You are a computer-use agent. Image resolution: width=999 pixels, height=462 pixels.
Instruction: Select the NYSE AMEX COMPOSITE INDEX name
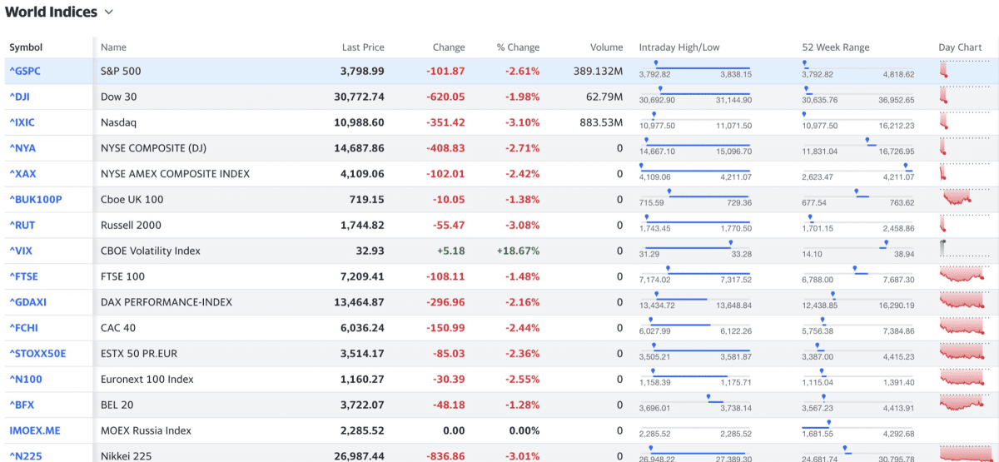click(175, 175)
